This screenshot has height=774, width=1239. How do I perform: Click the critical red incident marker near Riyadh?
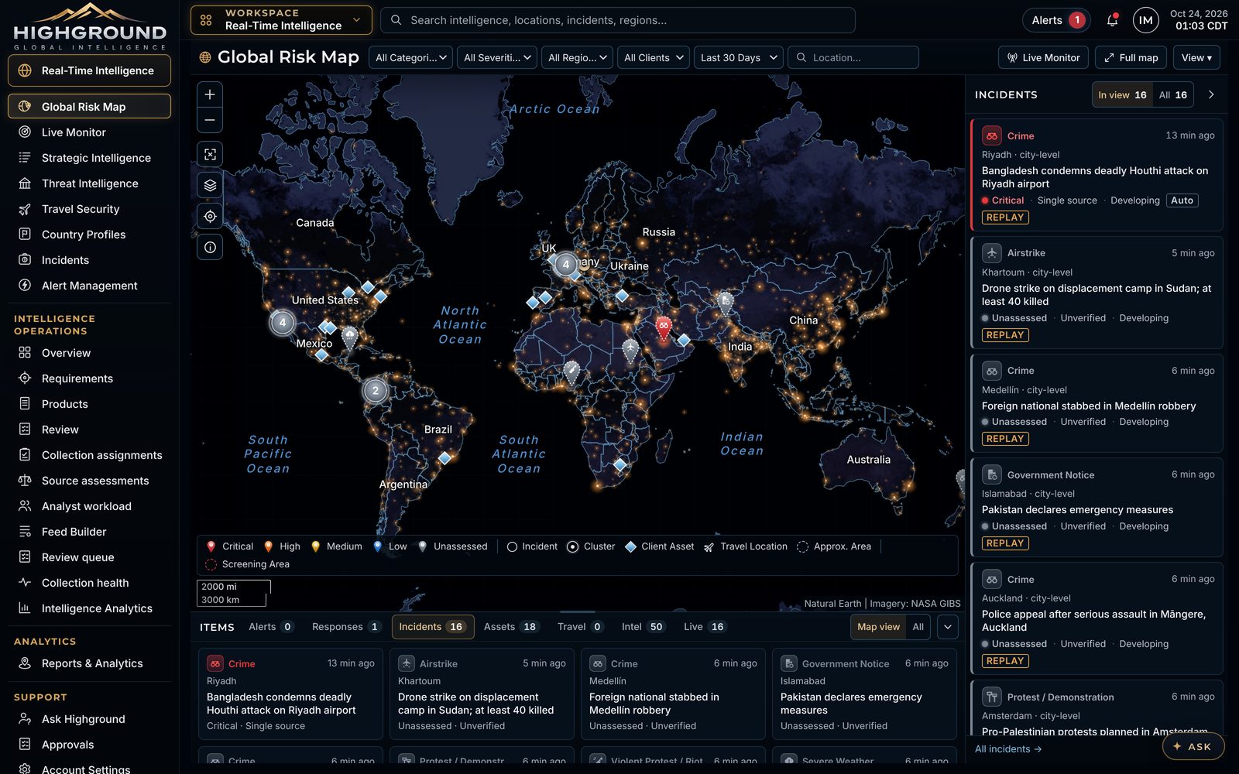pyautogui.click(x=664, y=327)
